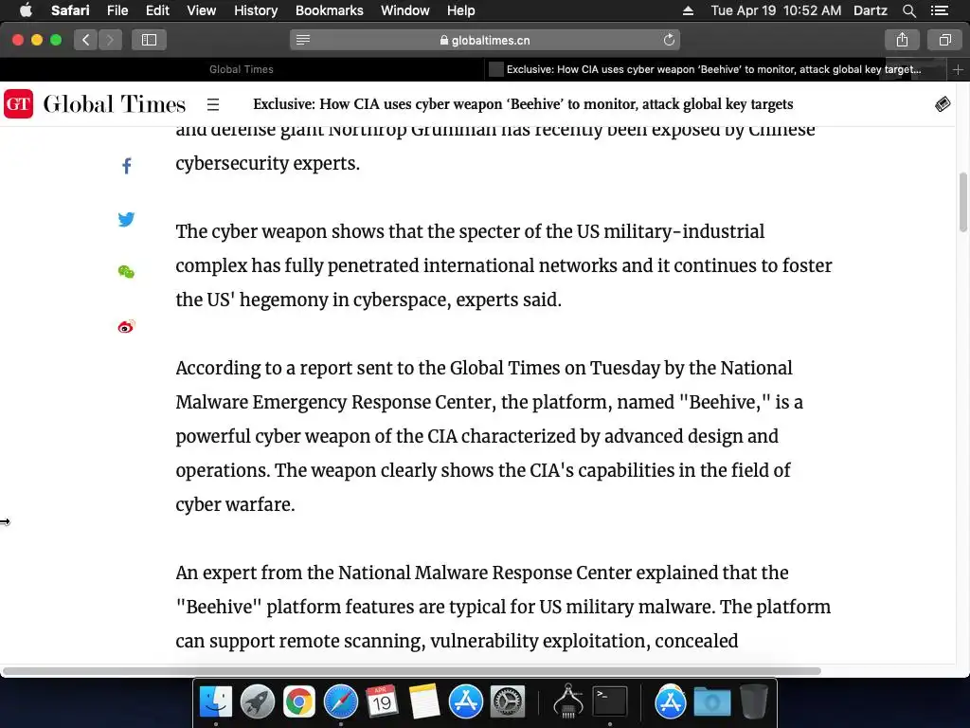Open the Edit menu

tap(157, 10)
